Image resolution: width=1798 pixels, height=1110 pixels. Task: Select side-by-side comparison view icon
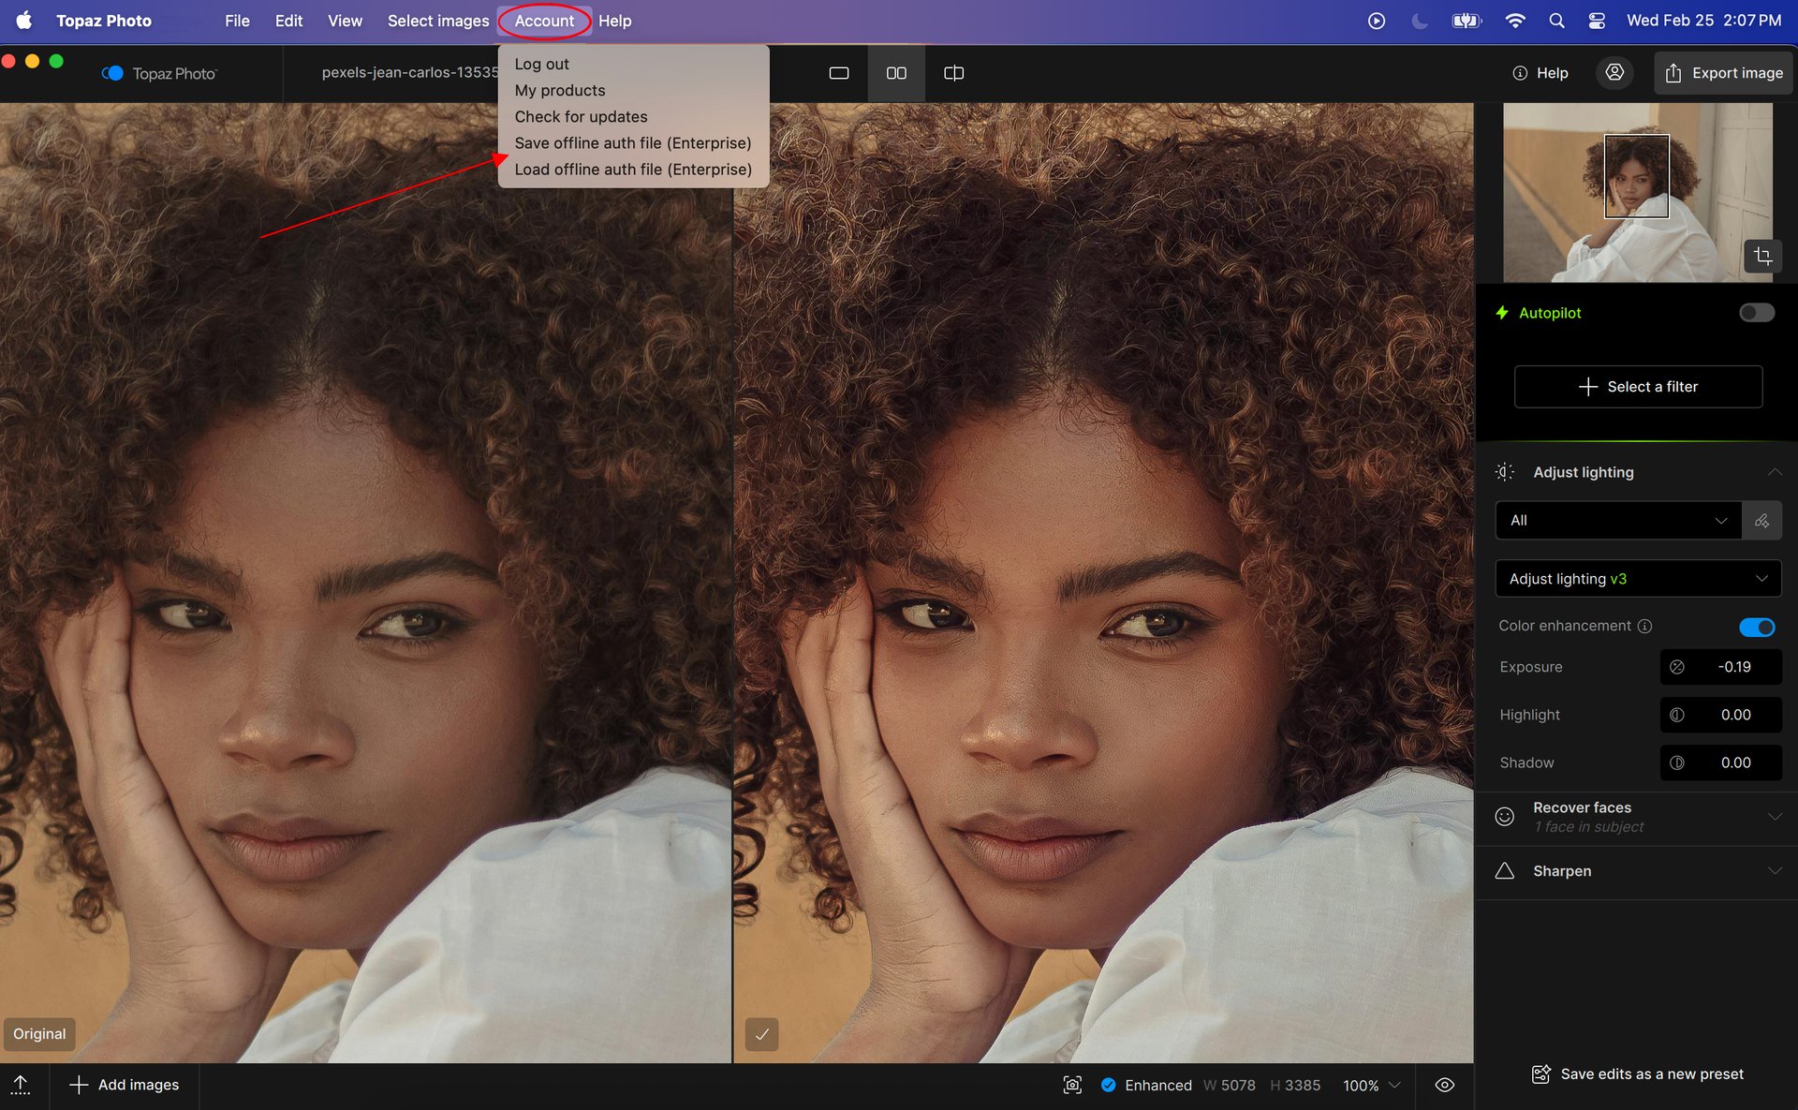coord(896,73)
